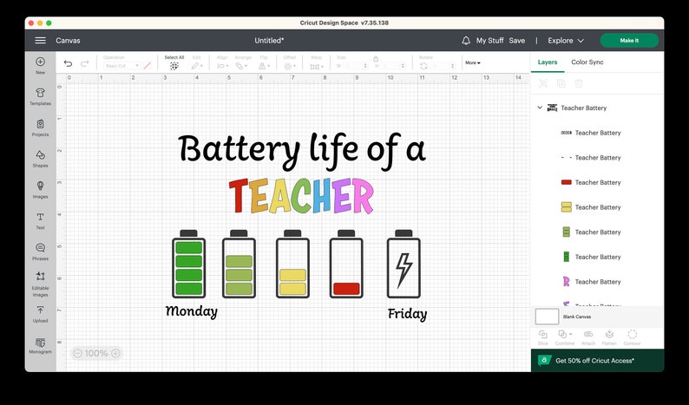Image resolution: width=689 pixels, height=405 pixels.
Task: Click the size width input field
Action: [x=356, y=66]
